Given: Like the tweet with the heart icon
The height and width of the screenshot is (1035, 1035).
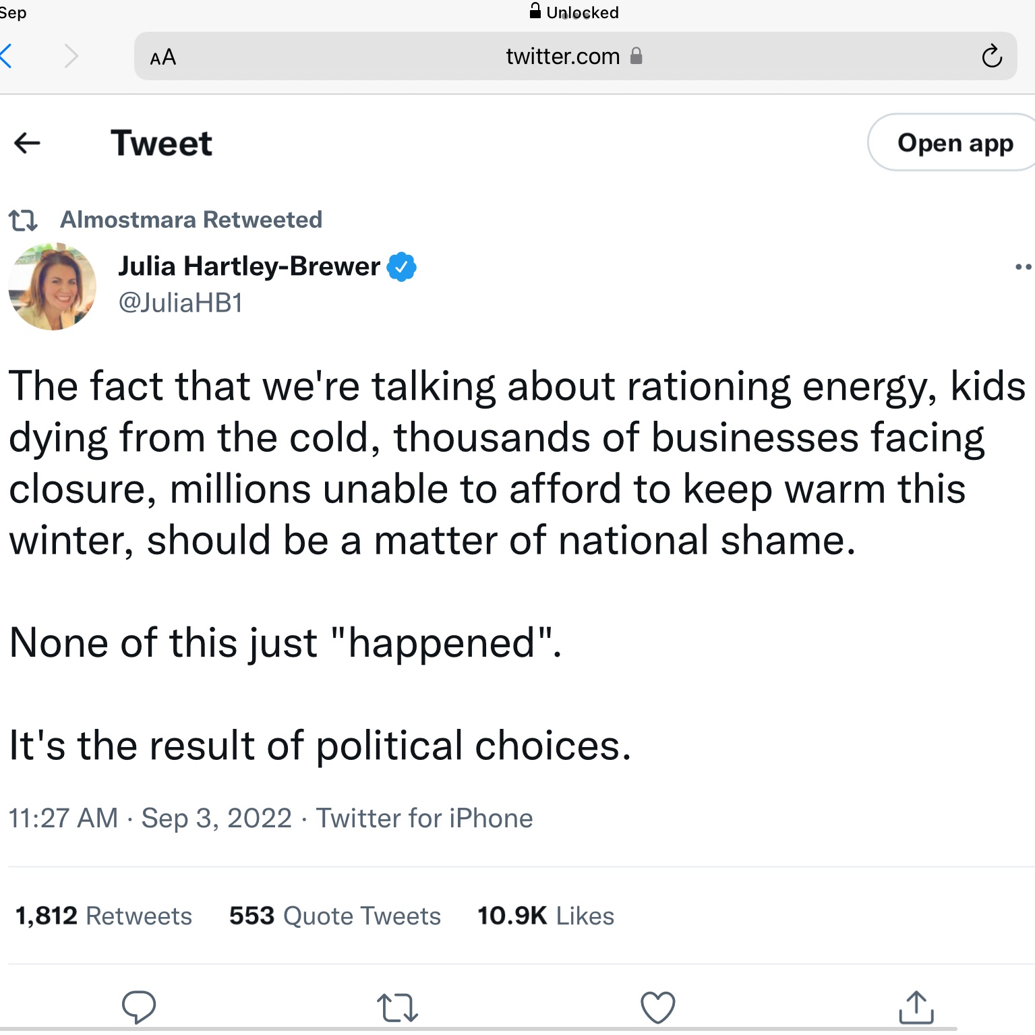Looking at the screenshot, I should (x=657, y=1007).
